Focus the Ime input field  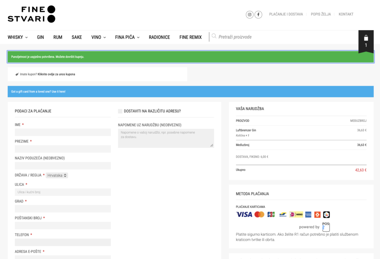tap(63, 132)
